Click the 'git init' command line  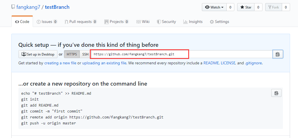(30, 99)
